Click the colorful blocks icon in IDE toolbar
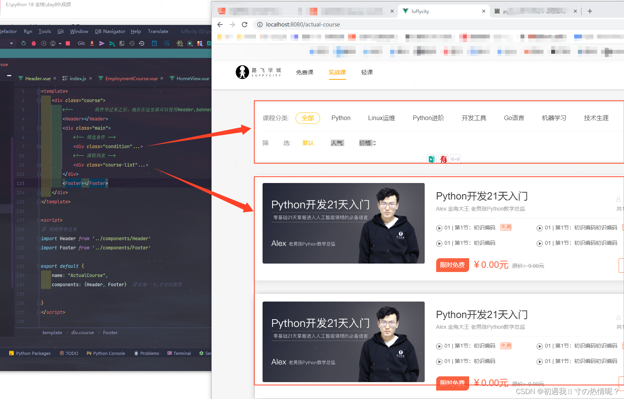Viewport: 624px width, 399px height. [x=200, y=43]
